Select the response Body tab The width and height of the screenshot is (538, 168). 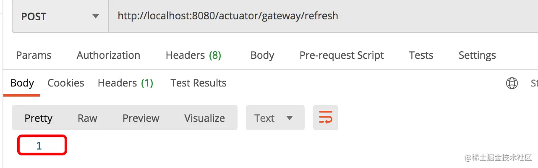22,83
